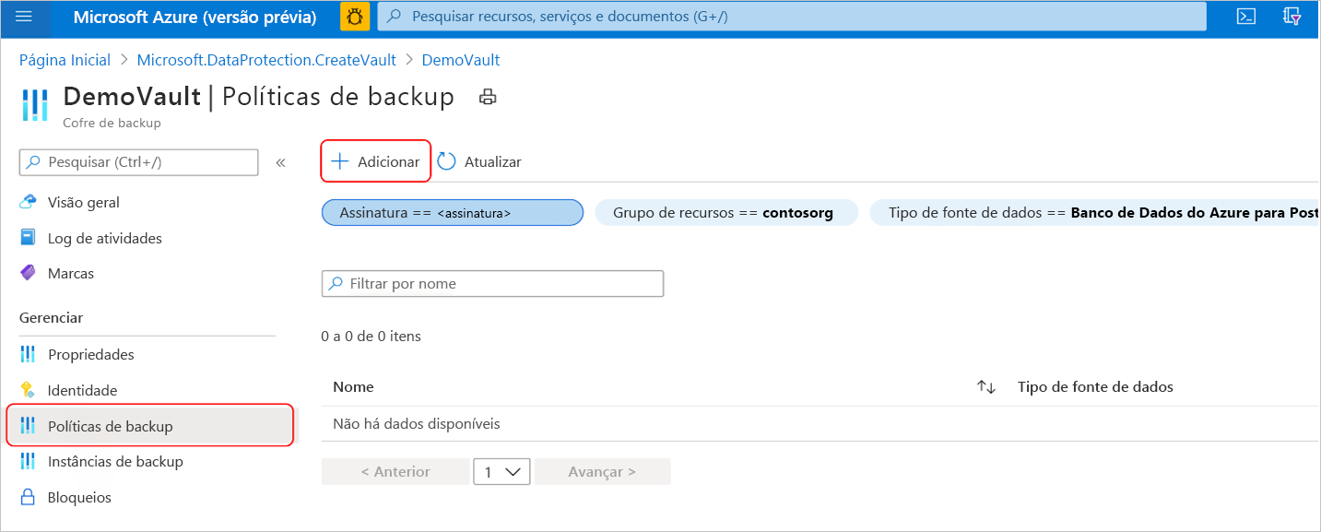
Task: Open Cloud Shell icon in top bar
Action: tap(1246, 17)
